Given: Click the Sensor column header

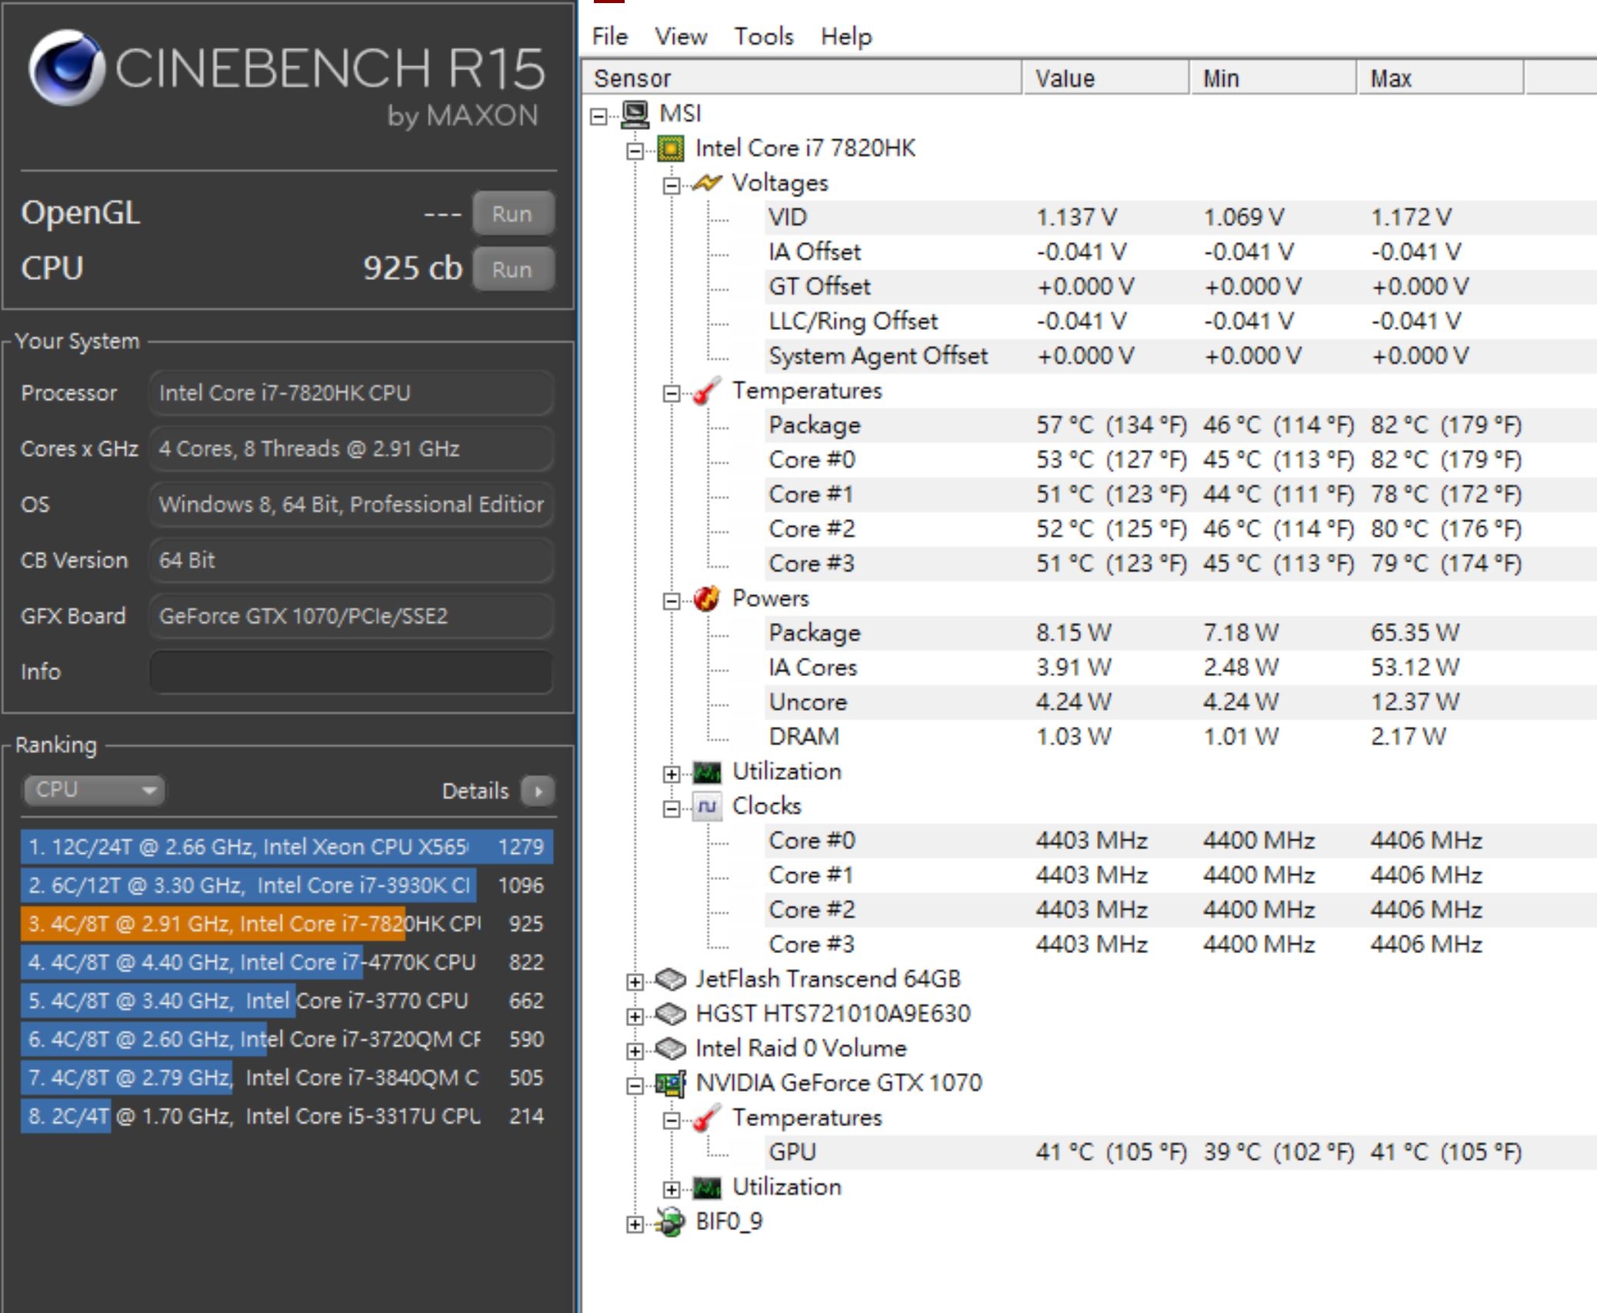Looking at the screenshot, I should pyautogui.click(x=802, y=78).
